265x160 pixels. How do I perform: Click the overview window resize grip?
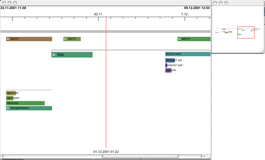(262, 51)
